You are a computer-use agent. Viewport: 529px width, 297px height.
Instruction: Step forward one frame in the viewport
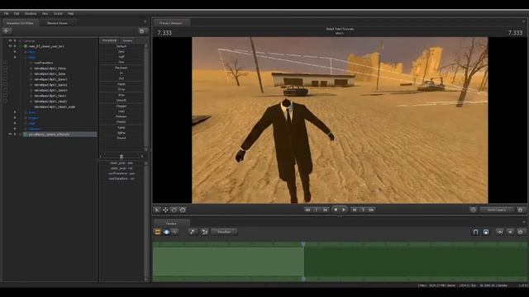355,210
